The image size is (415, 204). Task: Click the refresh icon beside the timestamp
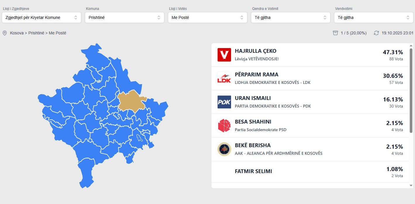click(376, 33)
